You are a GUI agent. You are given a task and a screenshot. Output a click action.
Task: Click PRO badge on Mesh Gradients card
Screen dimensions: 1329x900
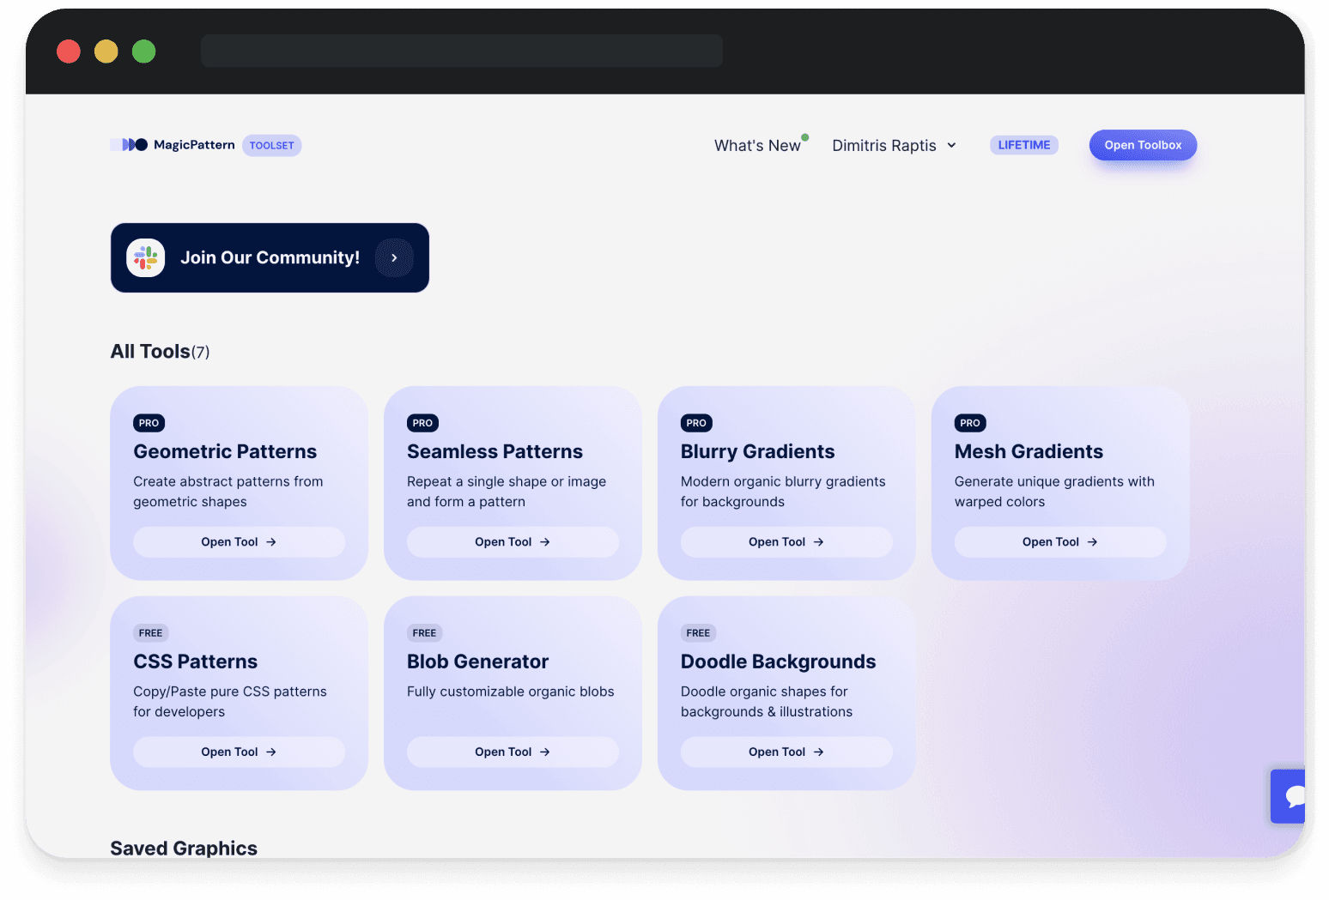(970, 423)
